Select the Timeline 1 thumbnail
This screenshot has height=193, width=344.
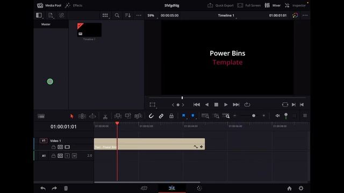[x=89, y=30]
